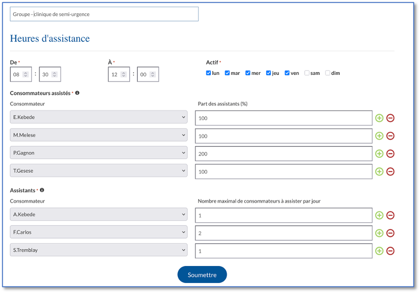Select the group name field showing clinique de semi-urgence
This screenshot has height=293, width=420.
(104, 14)
